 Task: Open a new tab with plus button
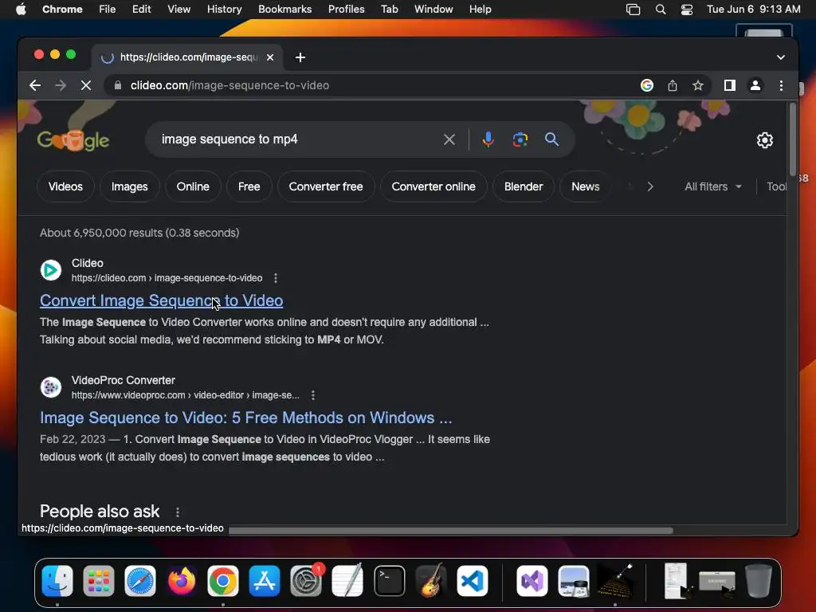[300, 57]
